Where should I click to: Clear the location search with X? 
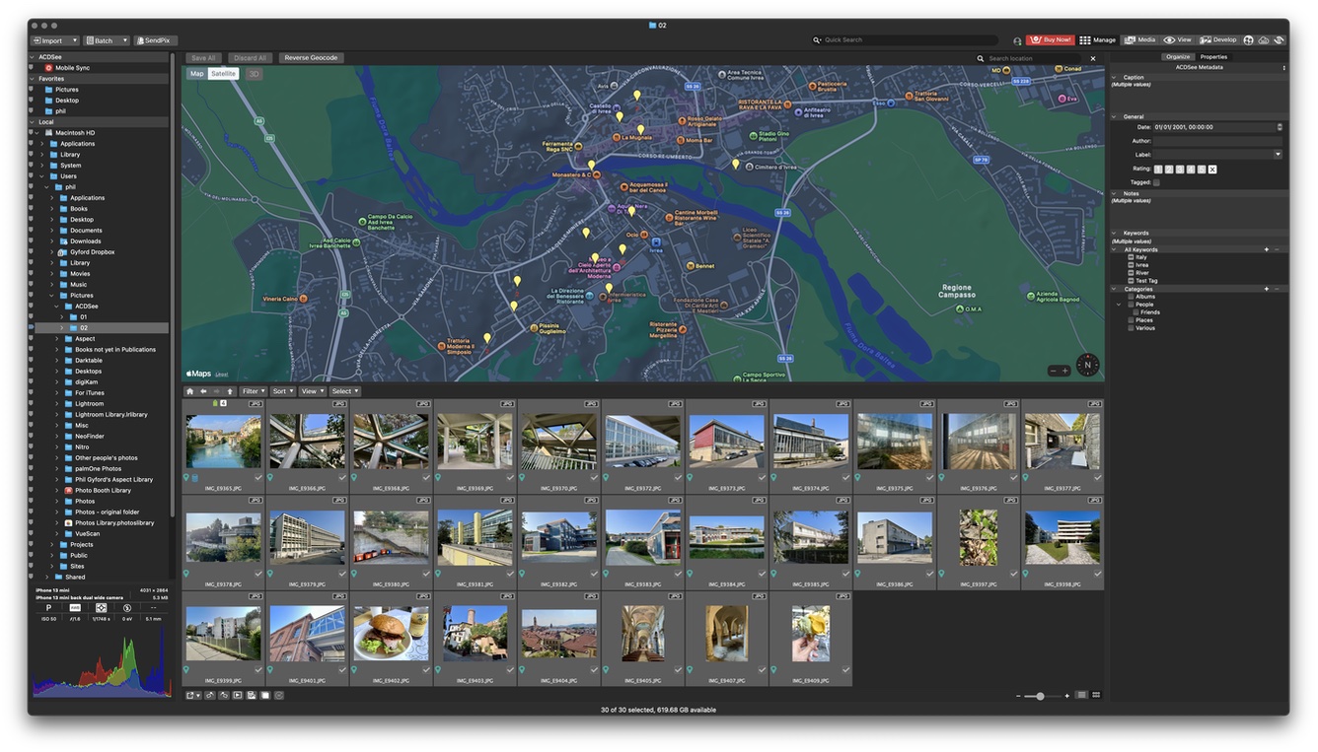tap(1093, 58)
